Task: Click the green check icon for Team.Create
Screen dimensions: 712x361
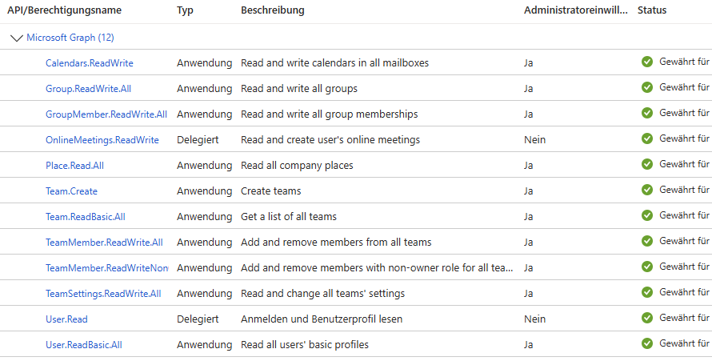Action: point(647,190)
